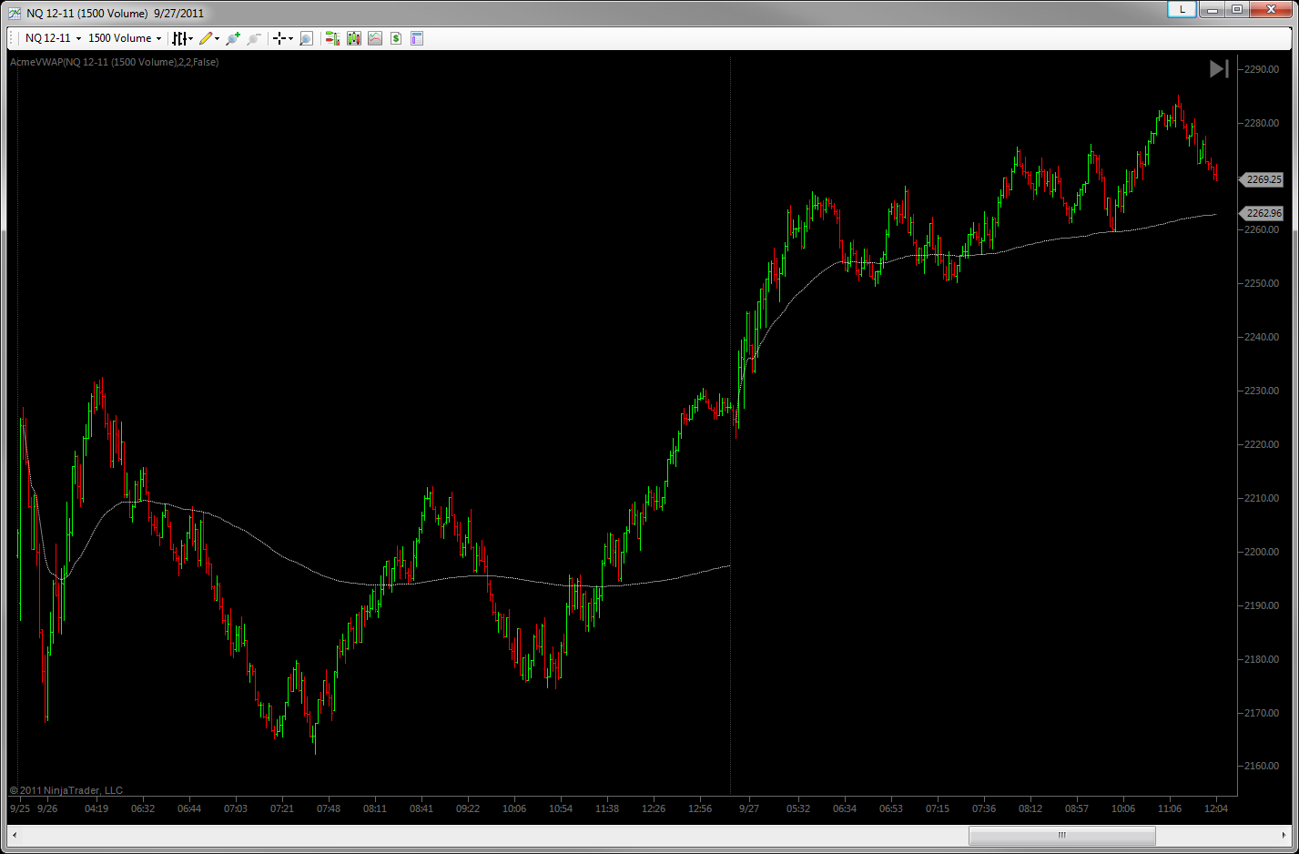Click the AcmeVWAP indicator label
This screenshot has width=1299, height=854.
coord(114,62)
